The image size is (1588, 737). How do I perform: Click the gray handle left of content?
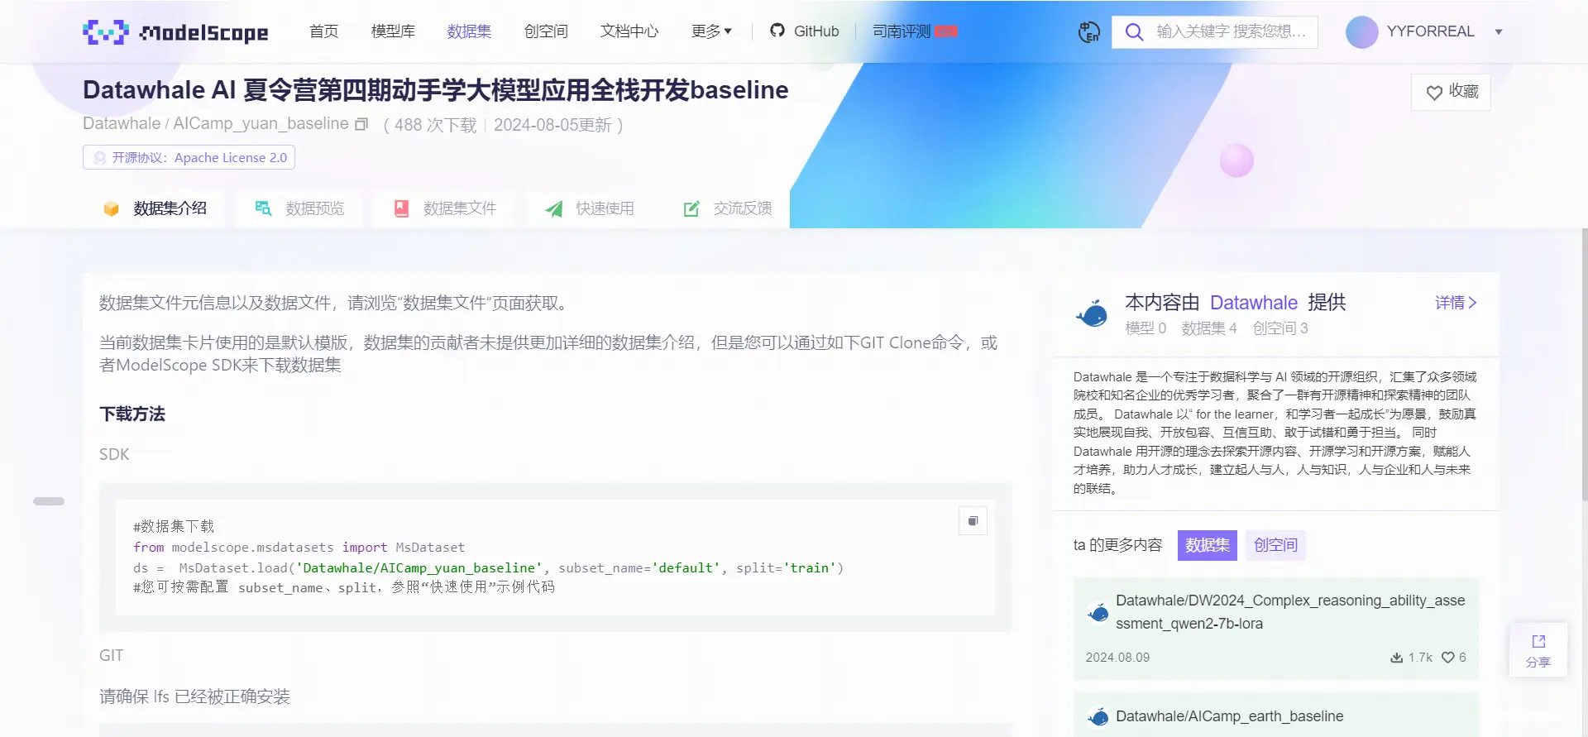pyautogui.click(x=49, y=501)
